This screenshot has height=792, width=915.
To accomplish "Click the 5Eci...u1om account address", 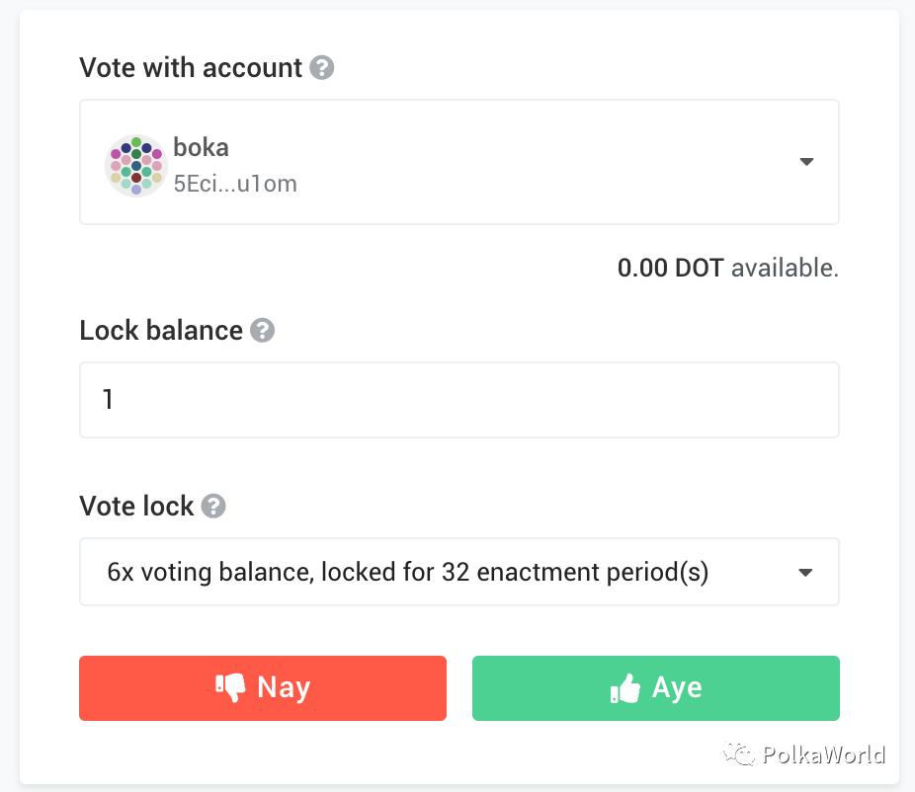I will (235, 183).
